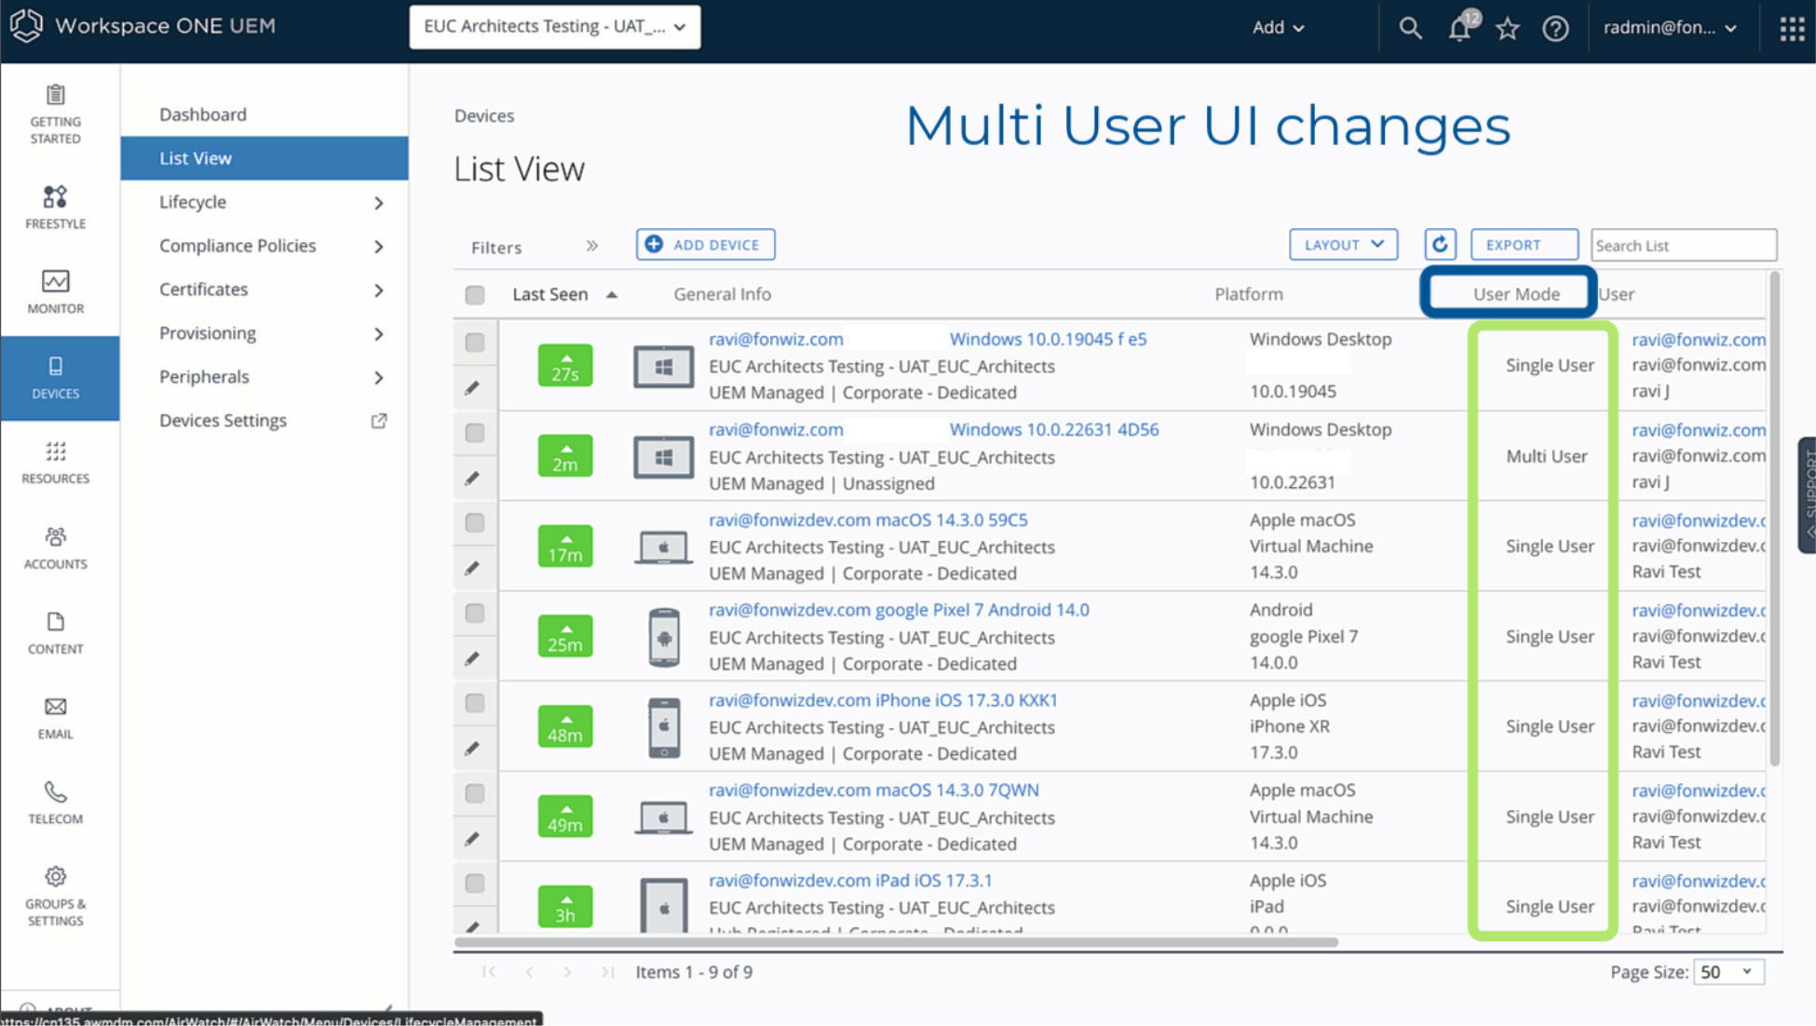Switch to the List View menu item
1816x1026 pixels.
click(195, 157)
